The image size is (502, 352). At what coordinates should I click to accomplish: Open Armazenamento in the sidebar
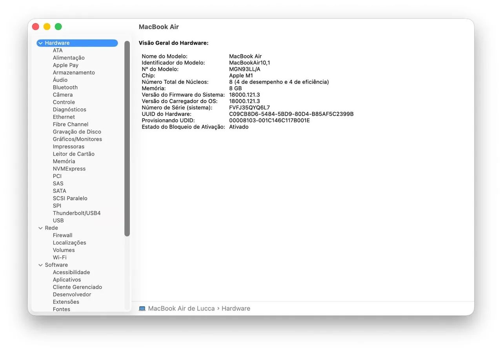pos(74,73)
